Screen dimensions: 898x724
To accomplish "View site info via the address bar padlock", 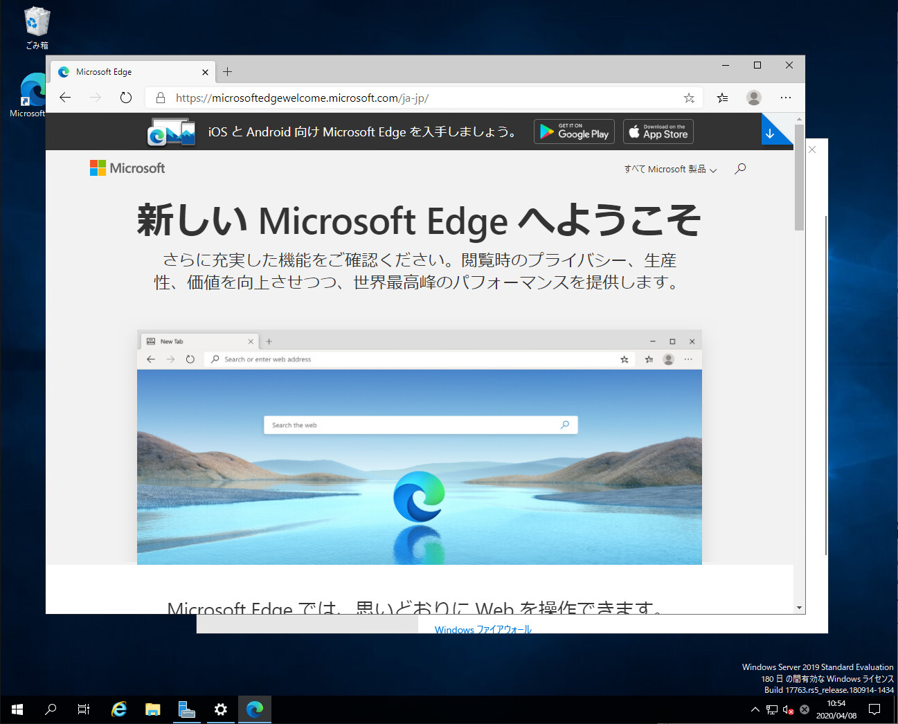I will click(x=161, y=98).
